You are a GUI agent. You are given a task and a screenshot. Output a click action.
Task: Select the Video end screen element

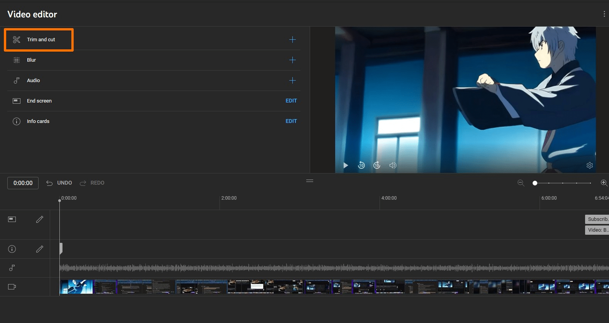[597, 230]
